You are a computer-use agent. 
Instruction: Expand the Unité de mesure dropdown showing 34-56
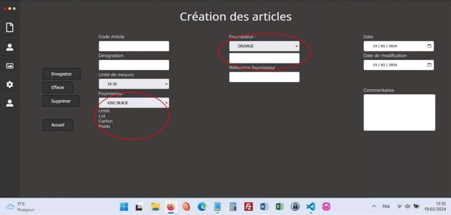134,84
